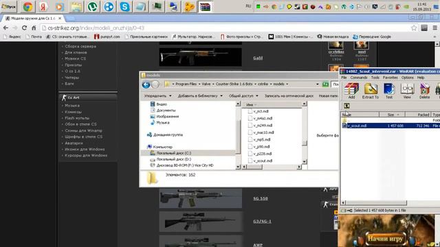This screenshot has width=440, height=247.
Task: Open Explorer address bar history dropdown arrow
Action: (318, 84)
